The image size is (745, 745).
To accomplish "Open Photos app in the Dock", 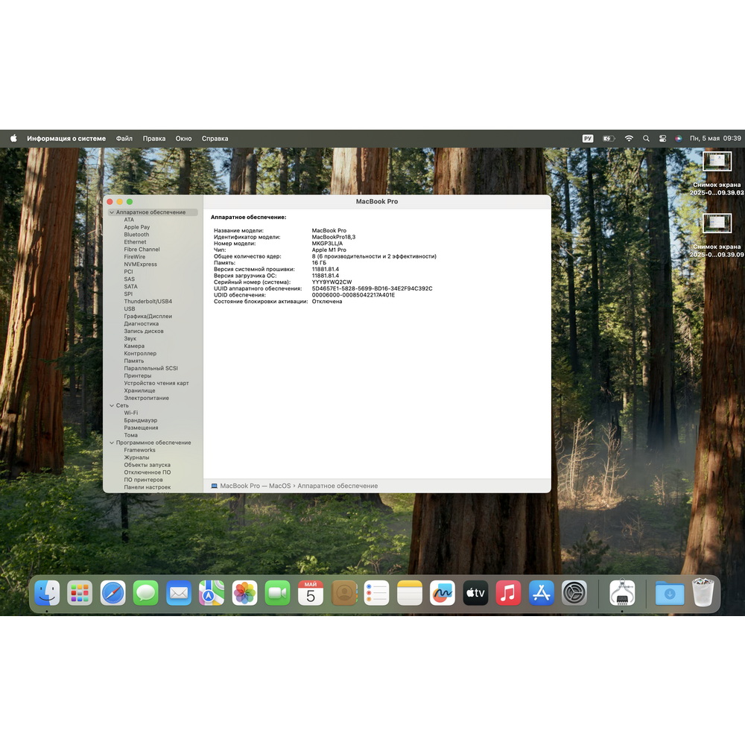I will [x=244, y=593].
